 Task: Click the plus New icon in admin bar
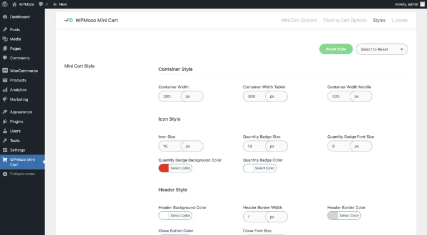(54, 4)
